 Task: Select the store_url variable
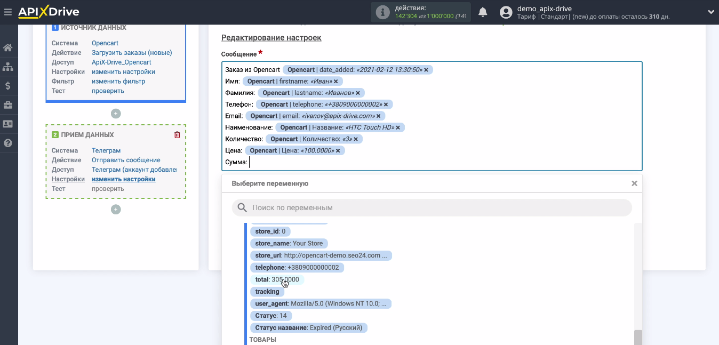click(321, 255)
